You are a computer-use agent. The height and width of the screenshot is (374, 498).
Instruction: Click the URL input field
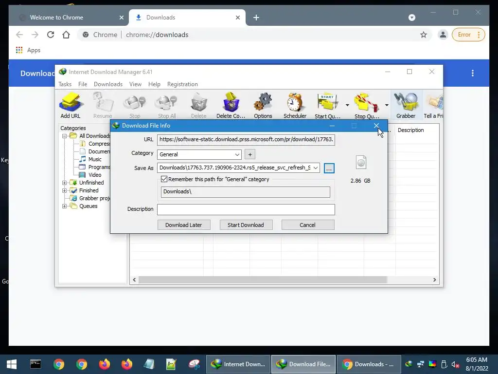tap(246, 140)
